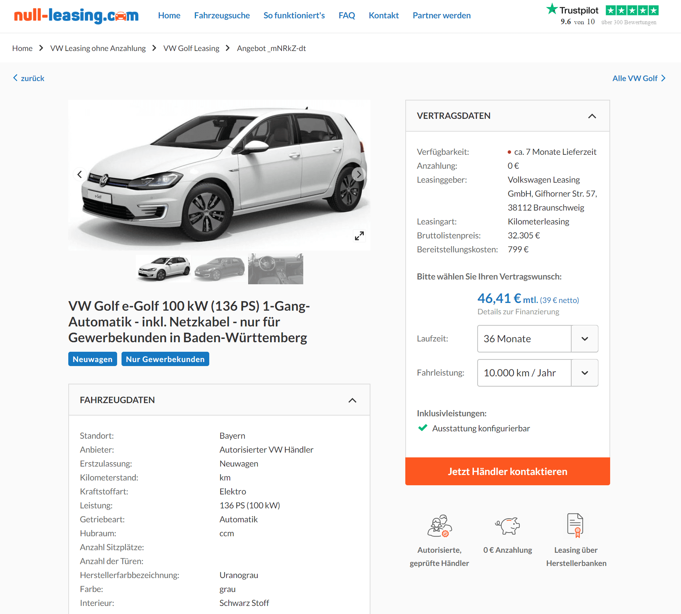This screenshot has width=681, height=614.
Task: Click the ca. 7 Monate Lieferzeit text
Action: (555, 152)
